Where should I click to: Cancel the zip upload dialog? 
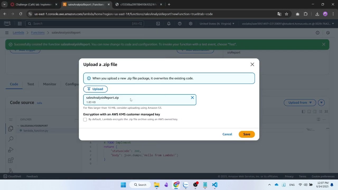[x=227, y=134]
